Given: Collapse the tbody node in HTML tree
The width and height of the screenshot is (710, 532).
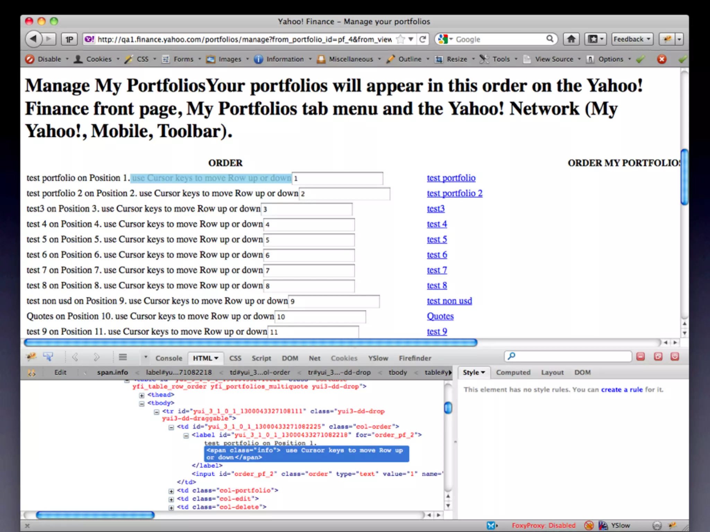Looking at the screenshot, I should click(x=142, y=404).
